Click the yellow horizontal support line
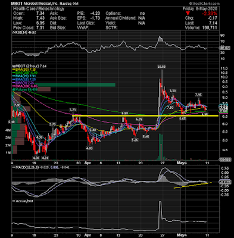The height and width of the screenshot is (238, 234). 145,115
